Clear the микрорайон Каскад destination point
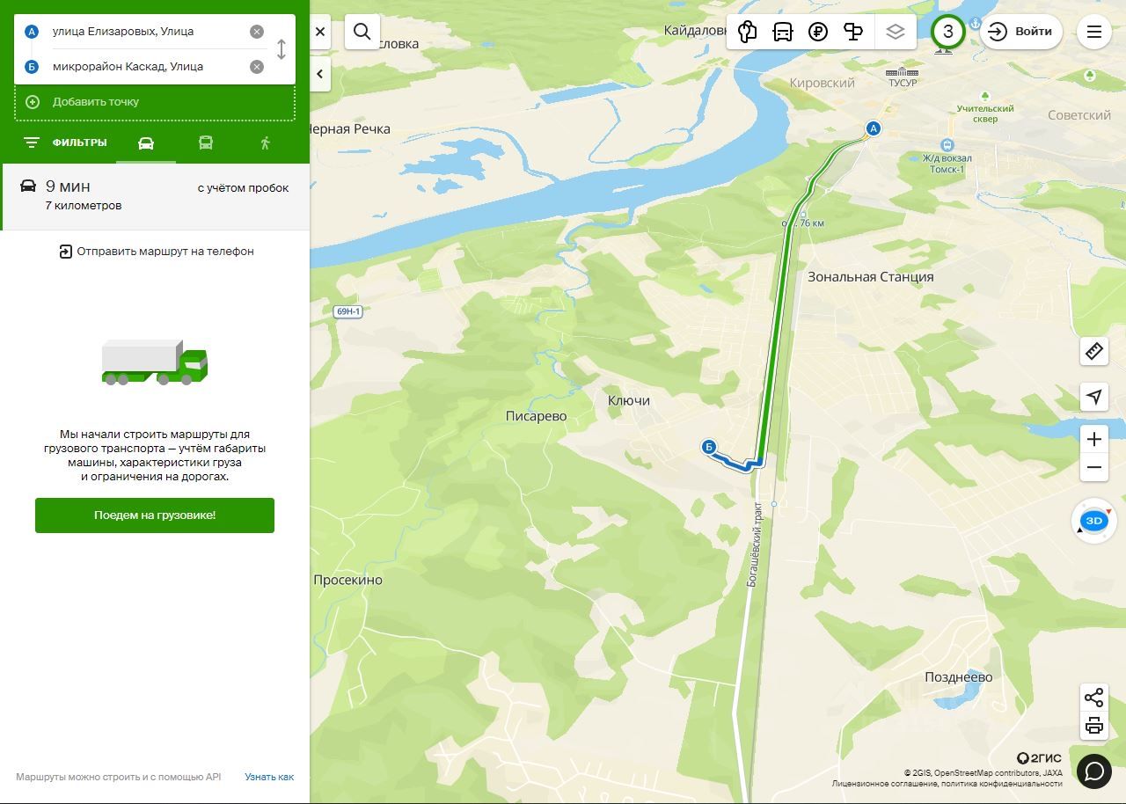Image resolution: width=1126 pixels, height=804 pixels. click(x=257, y=67)
